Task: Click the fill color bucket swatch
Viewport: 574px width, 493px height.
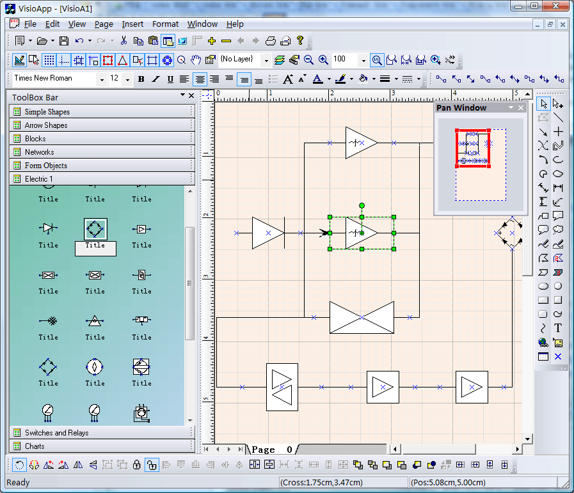Action: pyautogui.click(x=363, y=79)
